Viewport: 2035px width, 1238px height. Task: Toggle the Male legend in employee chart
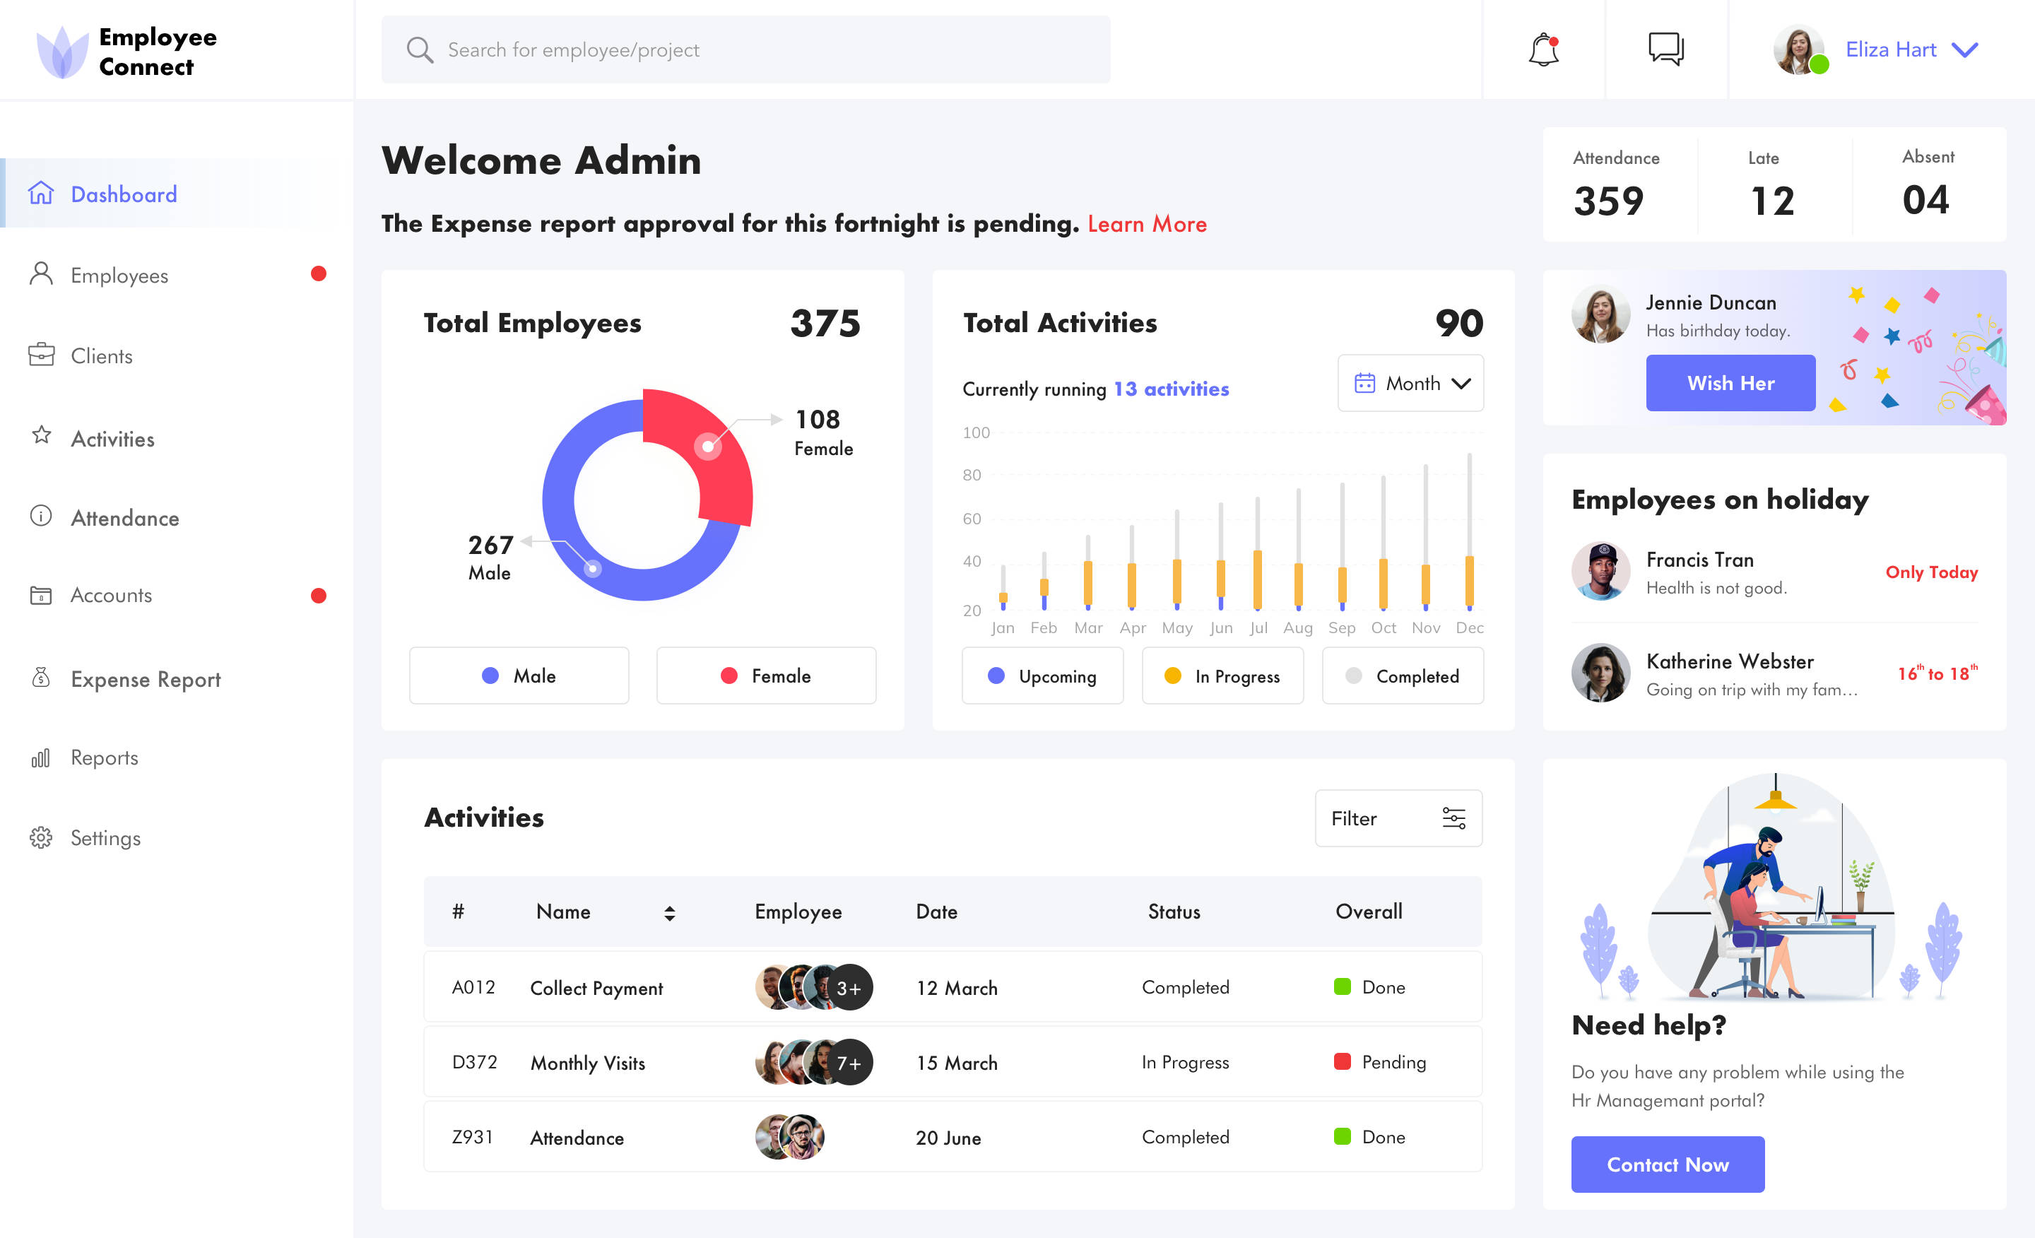point(519,676)
